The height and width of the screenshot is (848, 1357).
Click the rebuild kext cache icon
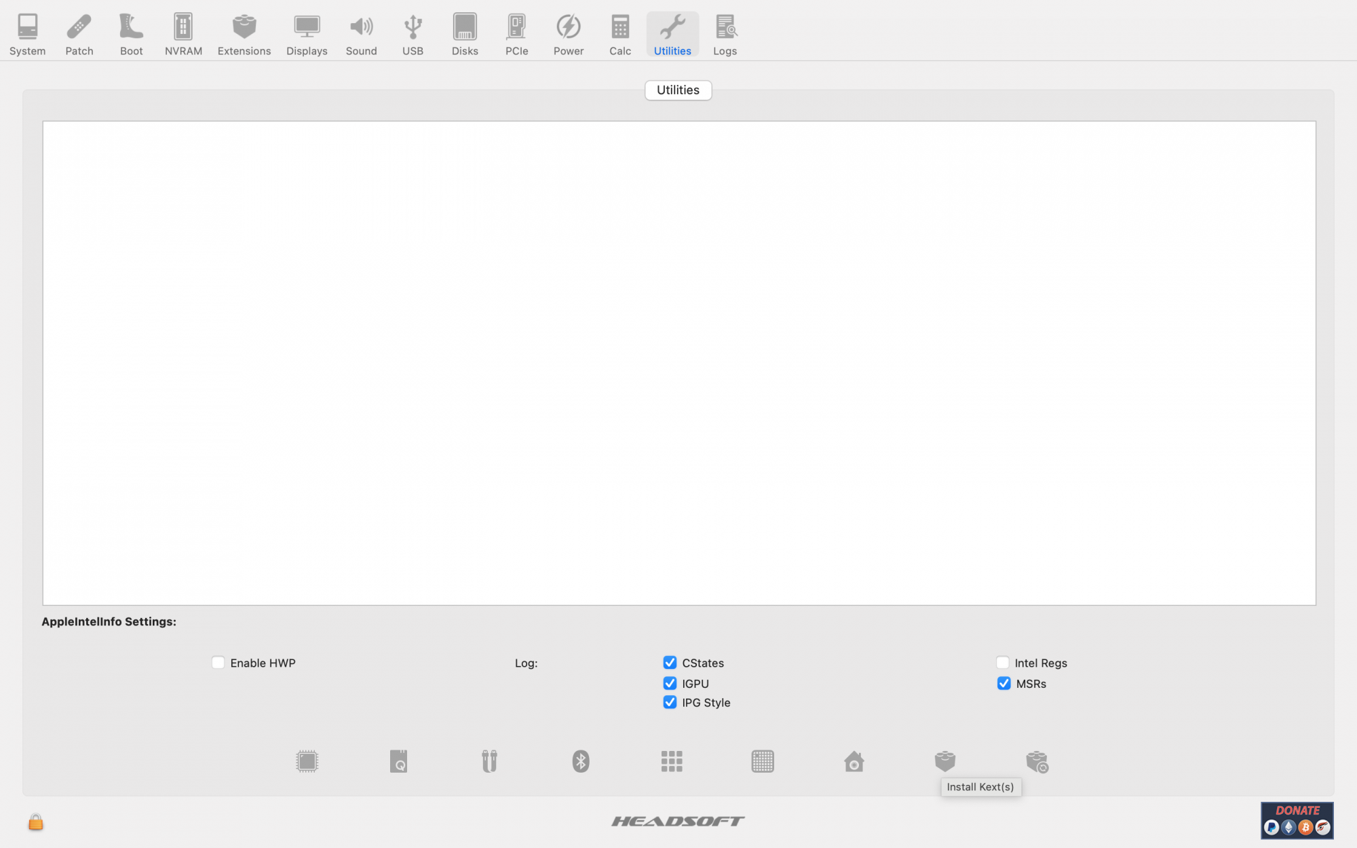tap(1037, 761)
